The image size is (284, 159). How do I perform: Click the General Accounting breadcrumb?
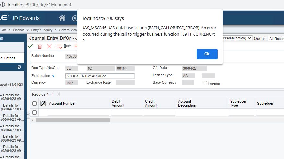[x=68, y=30]
